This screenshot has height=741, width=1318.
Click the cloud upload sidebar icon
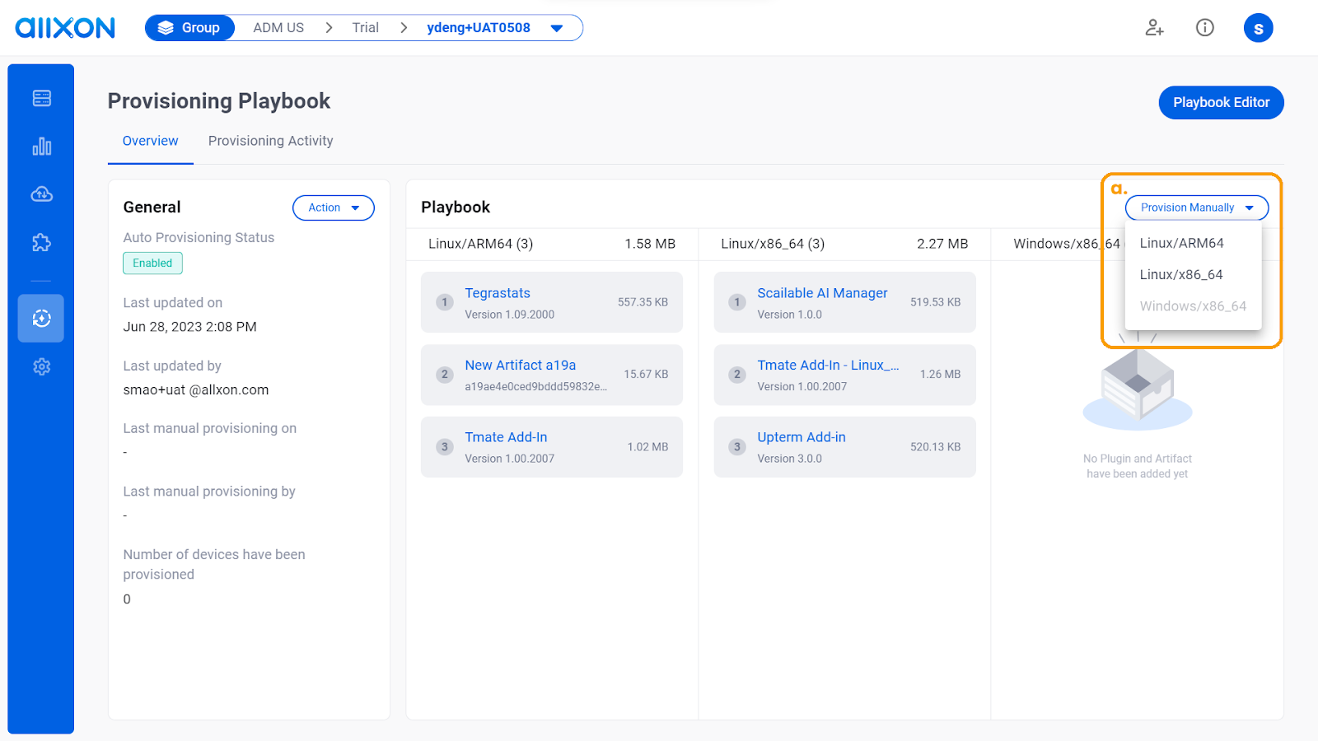pos(41,194)
